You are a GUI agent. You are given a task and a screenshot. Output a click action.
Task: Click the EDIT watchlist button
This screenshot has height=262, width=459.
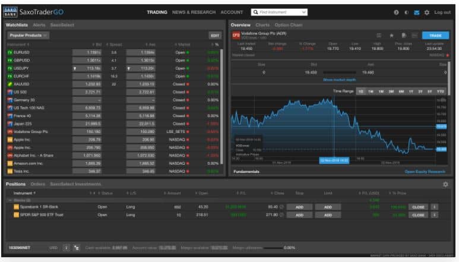click(215, 36)
